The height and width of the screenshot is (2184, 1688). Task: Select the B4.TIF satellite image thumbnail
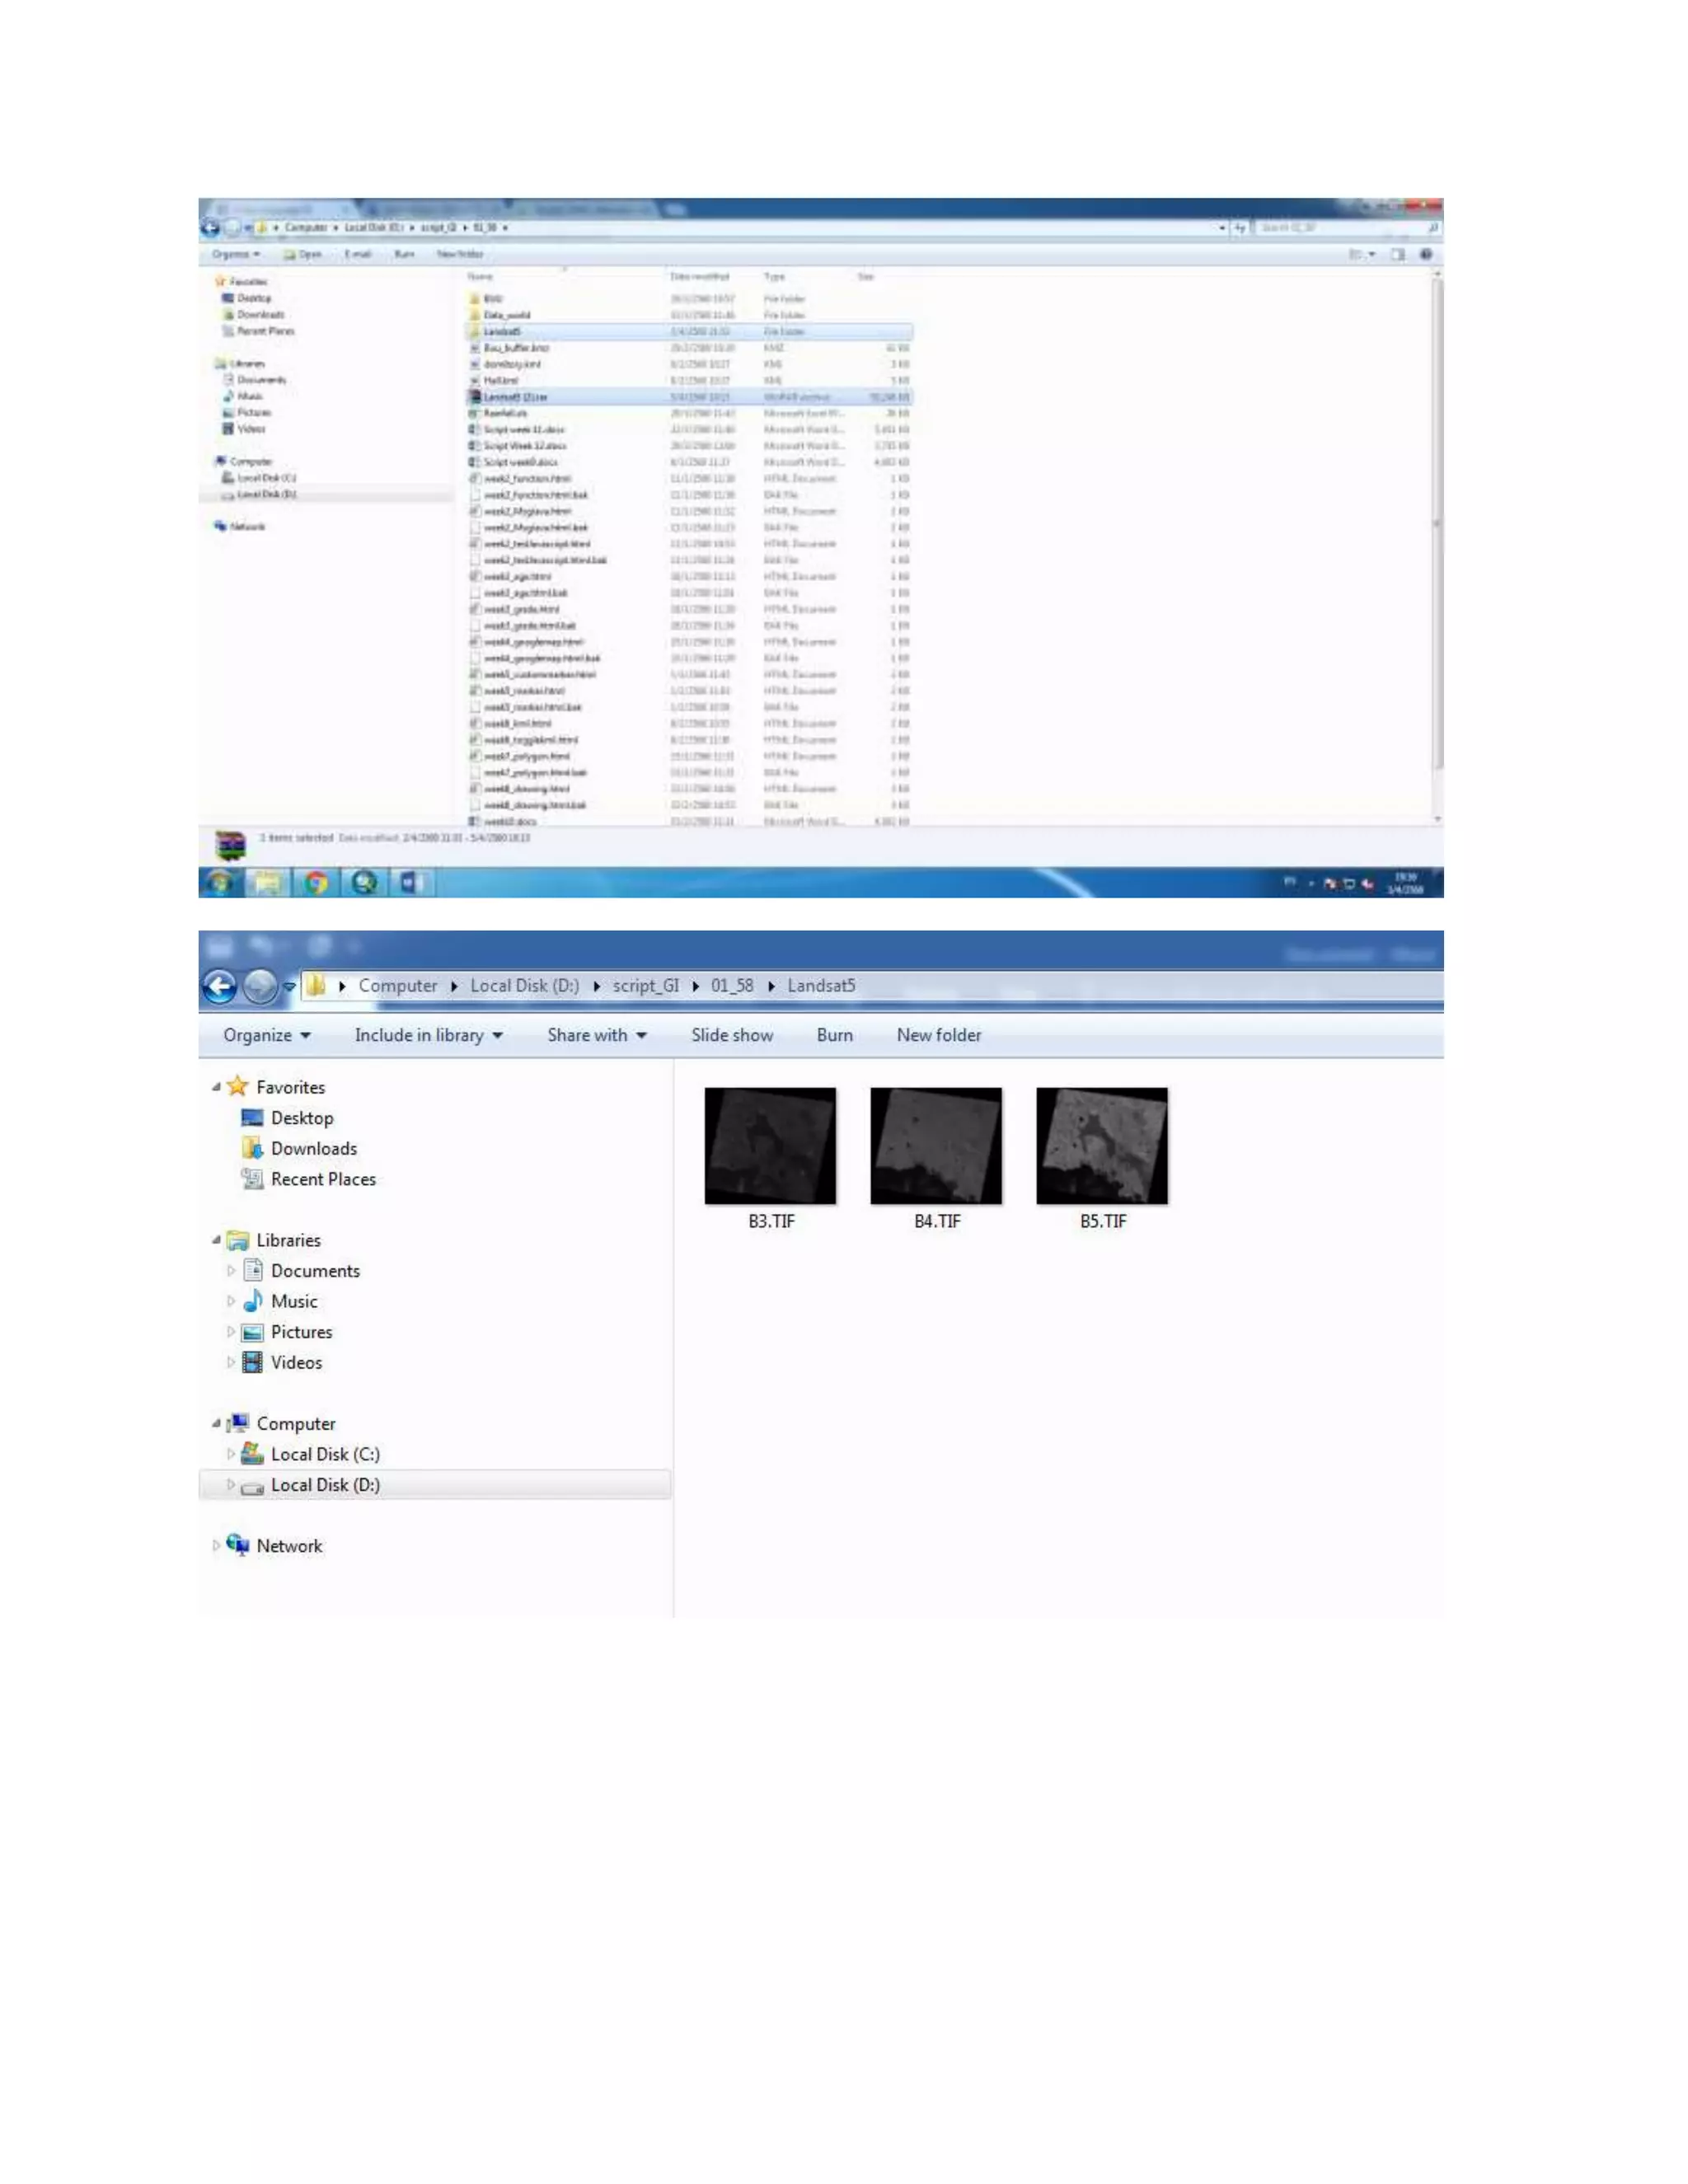pos(935,1145)
